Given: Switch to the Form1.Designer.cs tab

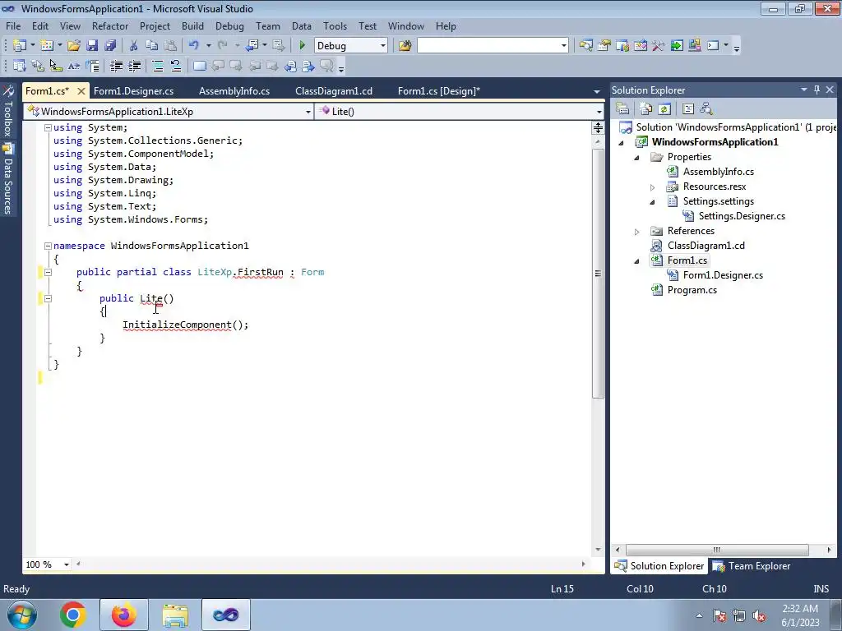Looking at the screenshot, I should pyautogui.click(x=134, y=90).
